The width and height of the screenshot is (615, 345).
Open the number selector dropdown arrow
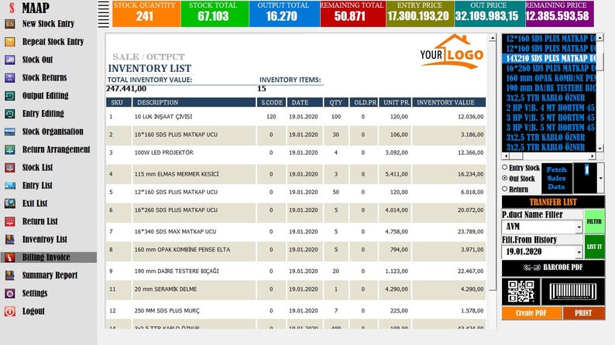(x=600, y=178)
